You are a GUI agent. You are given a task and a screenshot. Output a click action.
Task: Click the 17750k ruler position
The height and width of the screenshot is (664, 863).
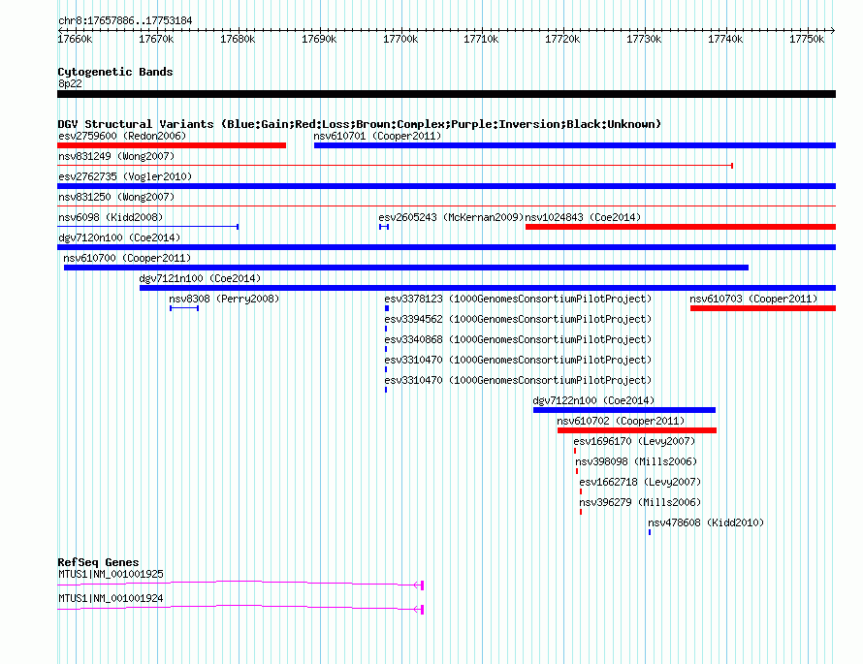point(807,39)
